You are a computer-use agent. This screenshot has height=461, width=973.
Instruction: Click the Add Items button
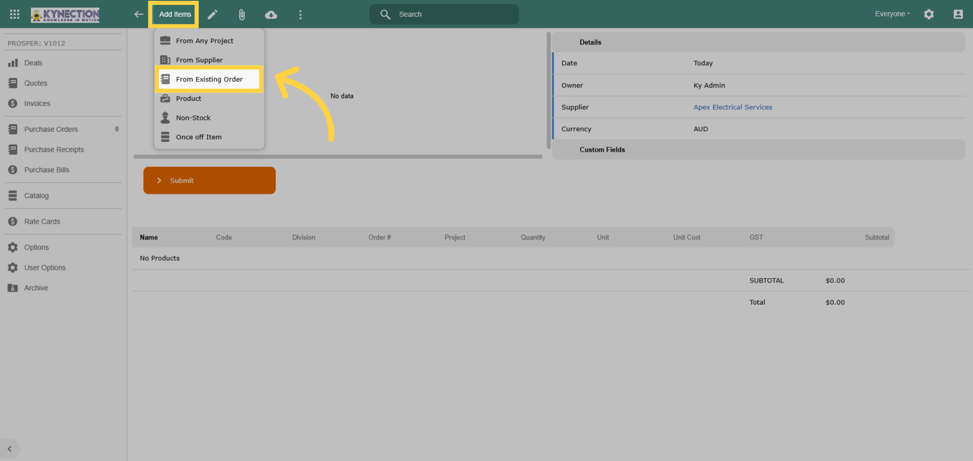(x=175, y=14)
